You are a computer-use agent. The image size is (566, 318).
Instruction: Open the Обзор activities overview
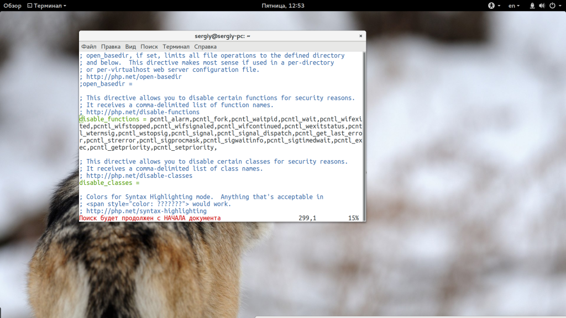click(x=12, y=6)
